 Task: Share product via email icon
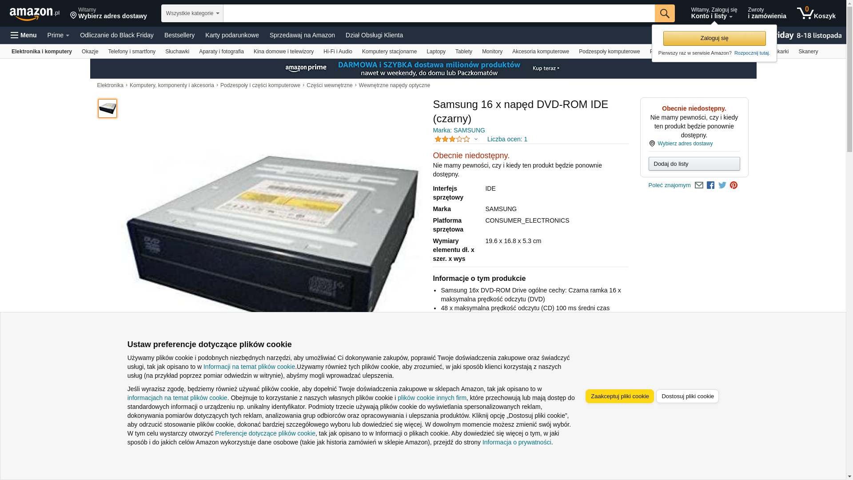click(698, 185)
